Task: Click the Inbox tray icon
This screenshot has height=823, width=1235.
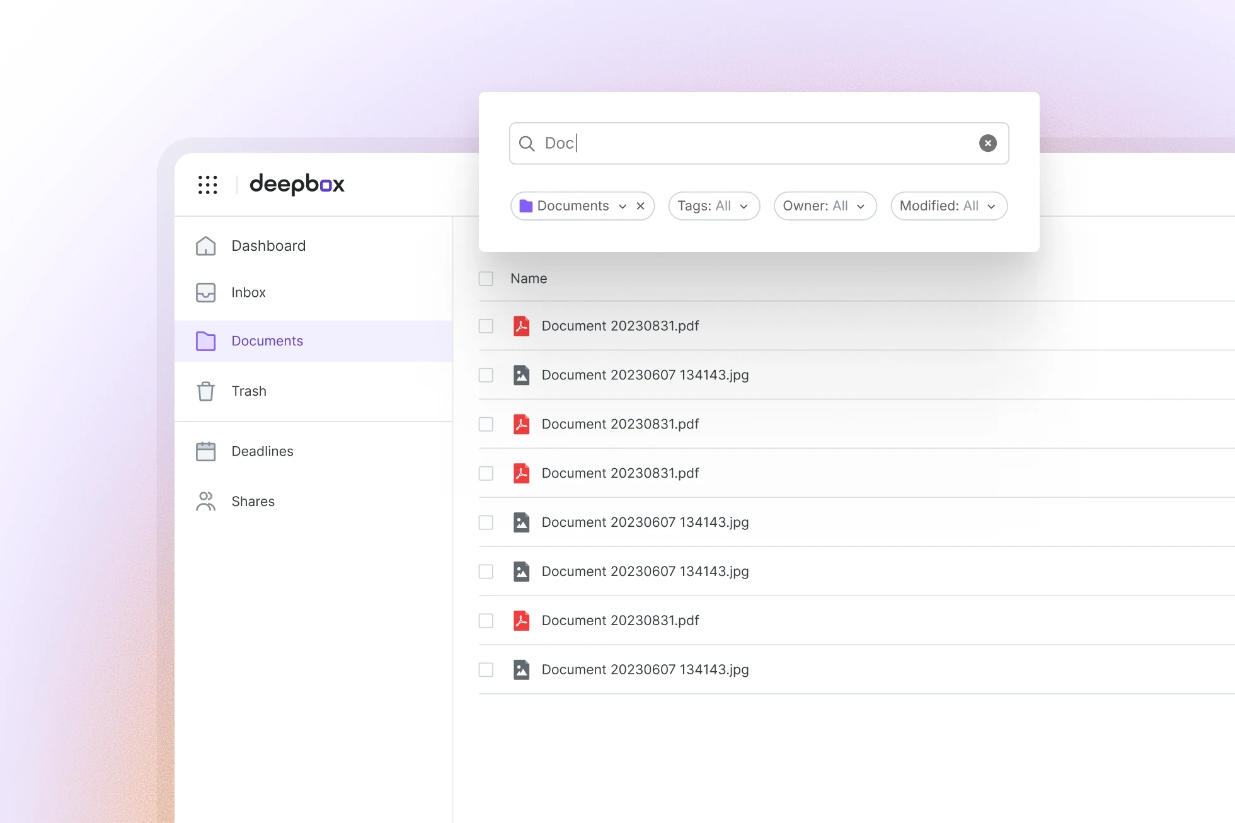Action: pos(205,292)
